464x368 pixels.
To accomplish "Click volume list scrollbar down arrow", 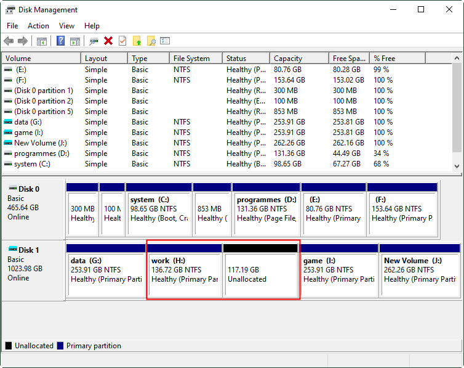I will [457, 166].
